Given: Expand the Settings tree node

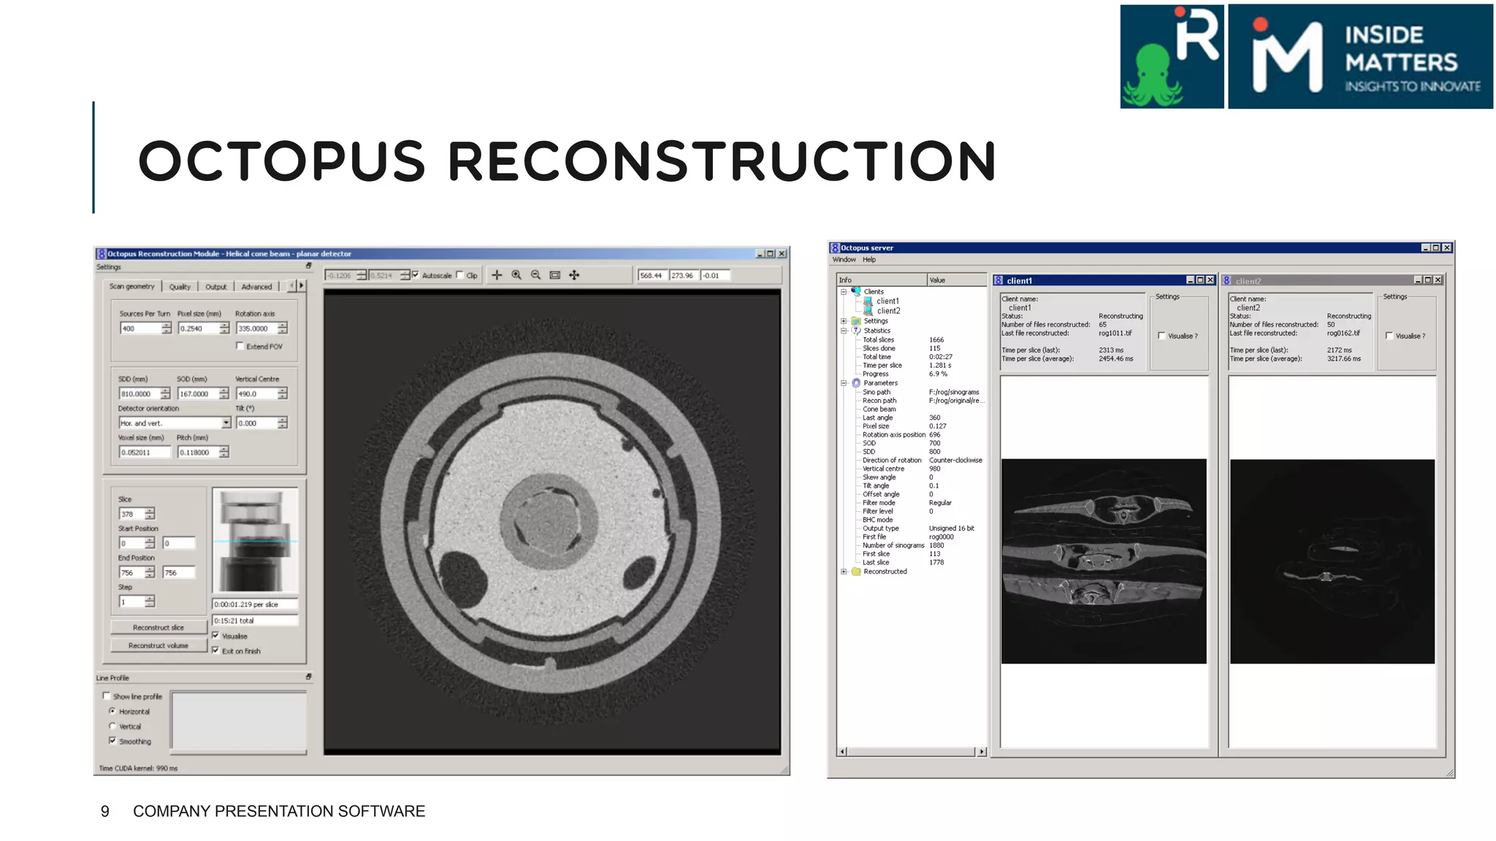Looking at the screenshot, I should (844, 320).
